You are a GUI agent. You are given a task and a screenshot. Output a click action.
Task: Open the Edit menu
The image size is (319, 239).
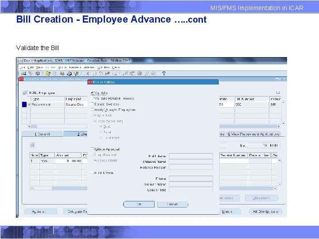tap(31, 67)
